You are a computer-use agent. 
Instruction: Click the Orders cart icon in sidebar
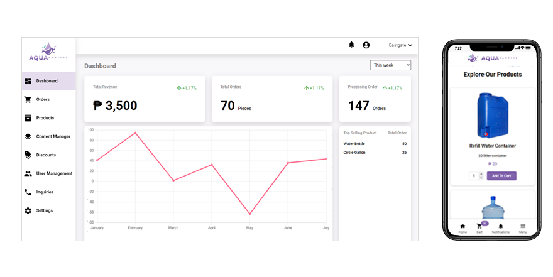(28, 99)
